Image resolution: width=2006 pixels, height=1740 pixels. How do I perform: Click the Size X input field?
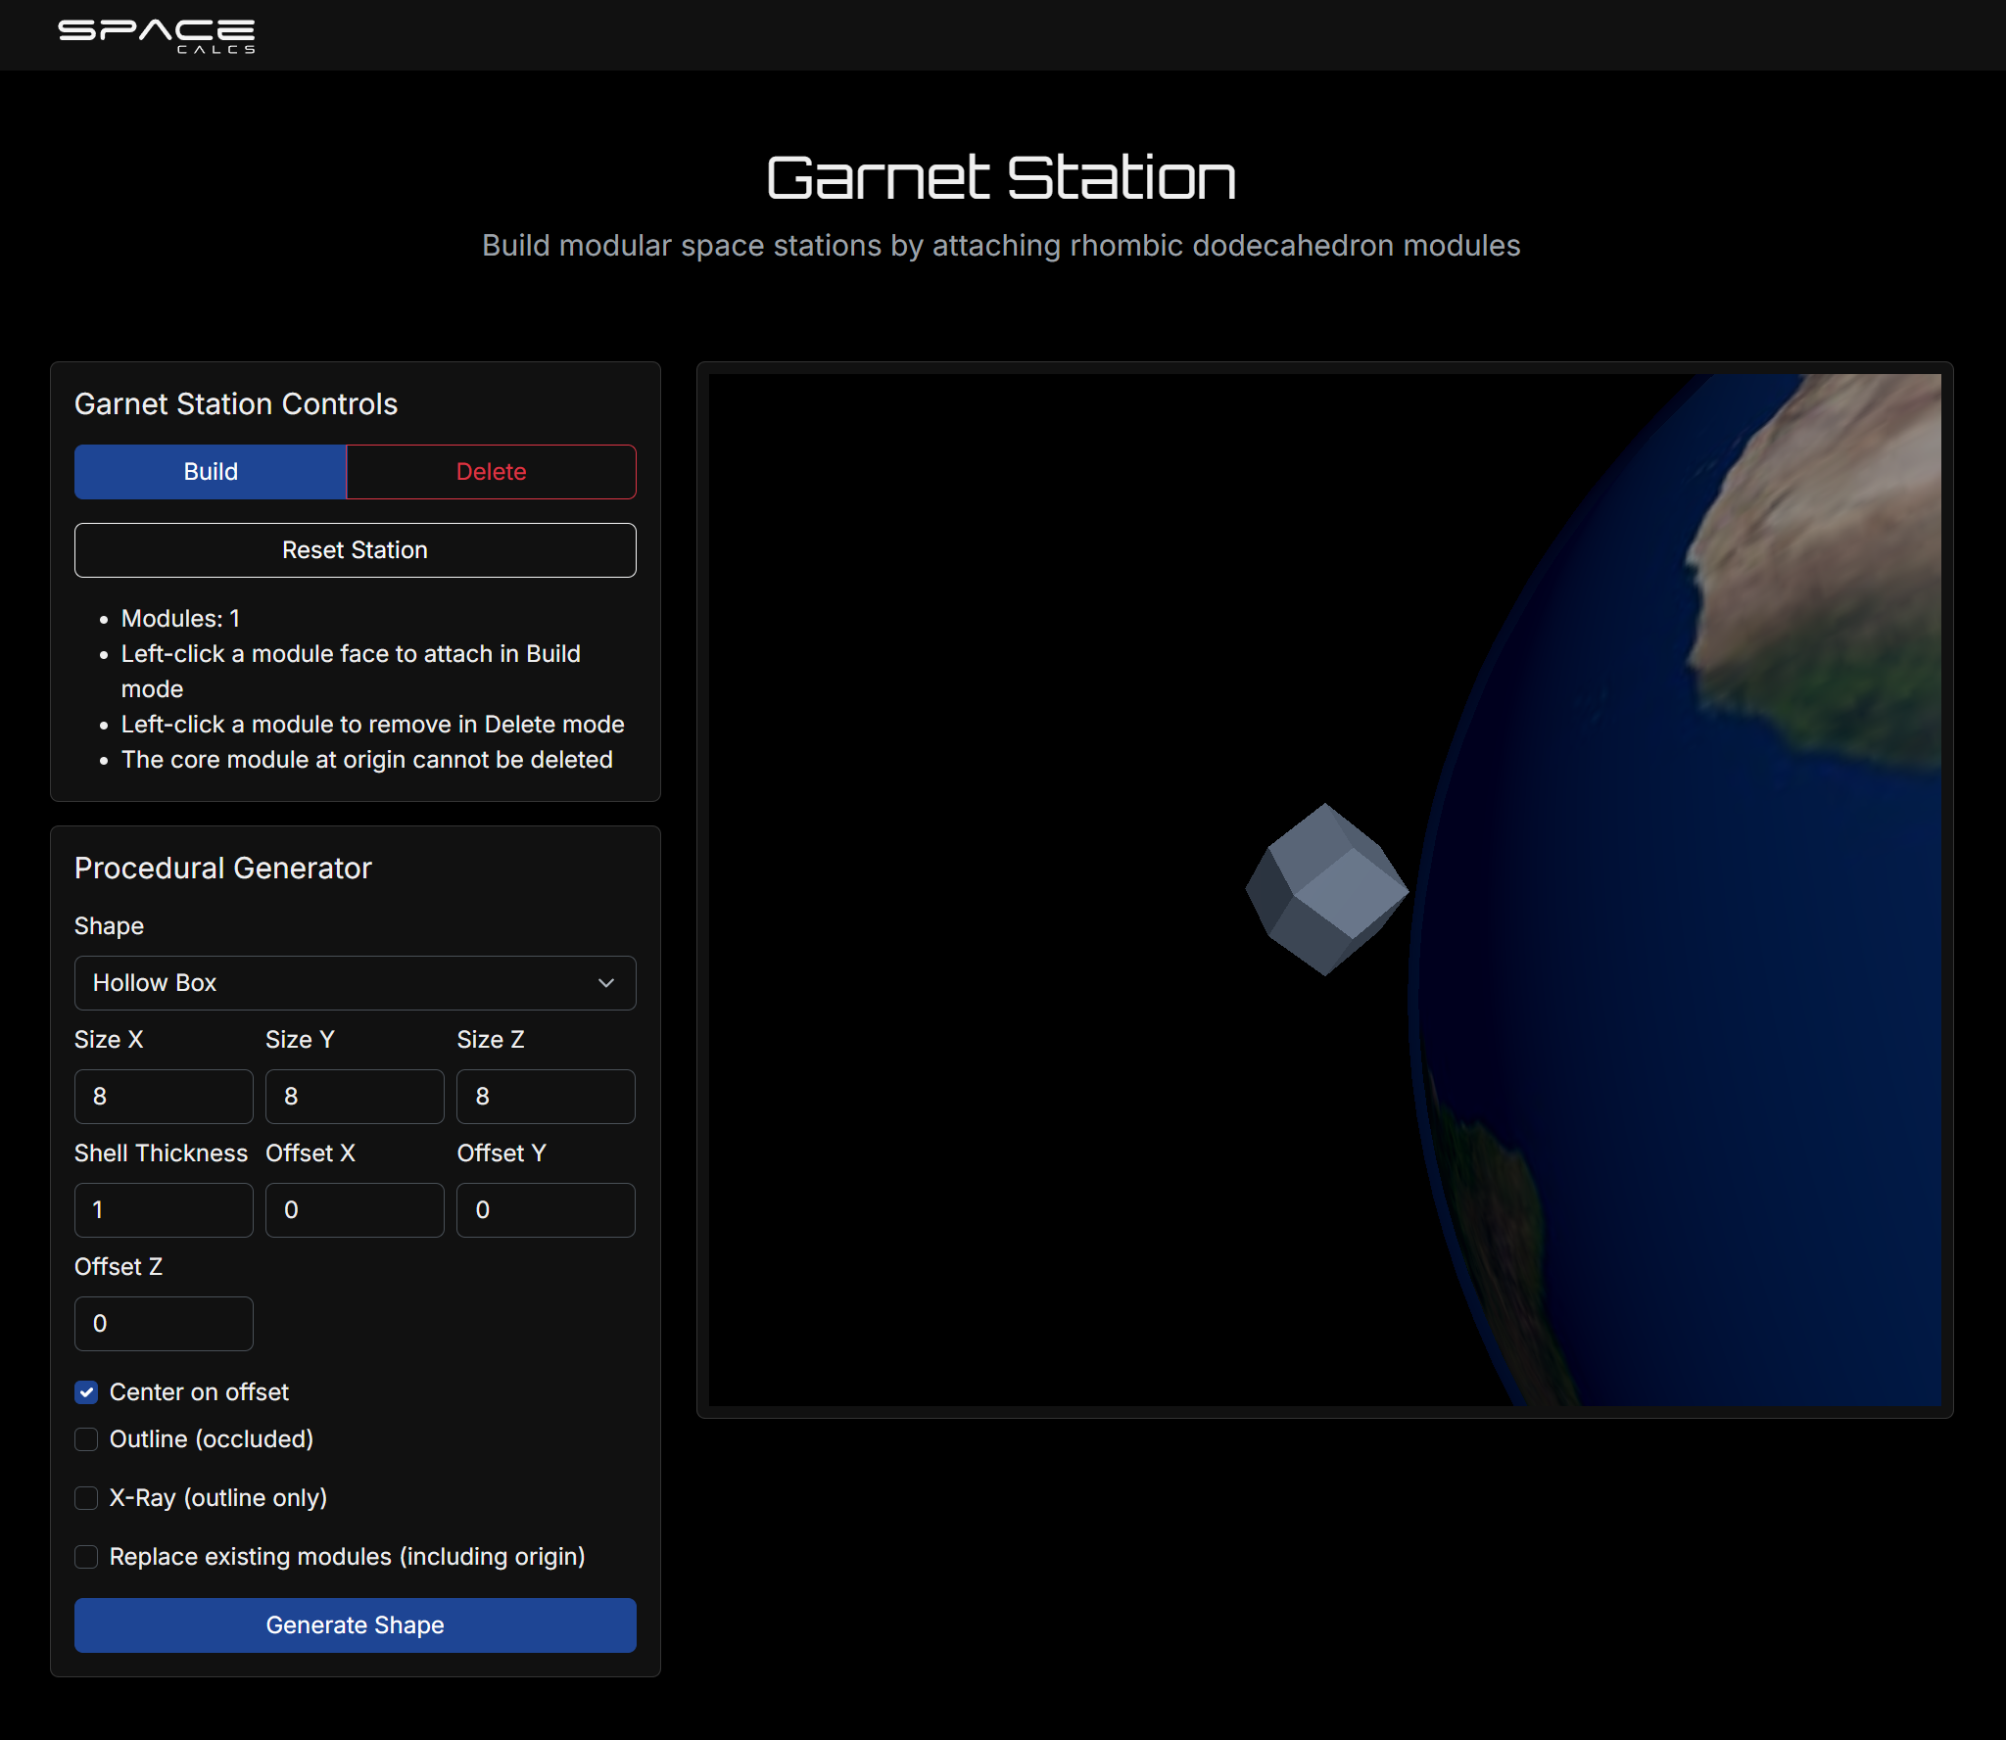(164, 1097)
